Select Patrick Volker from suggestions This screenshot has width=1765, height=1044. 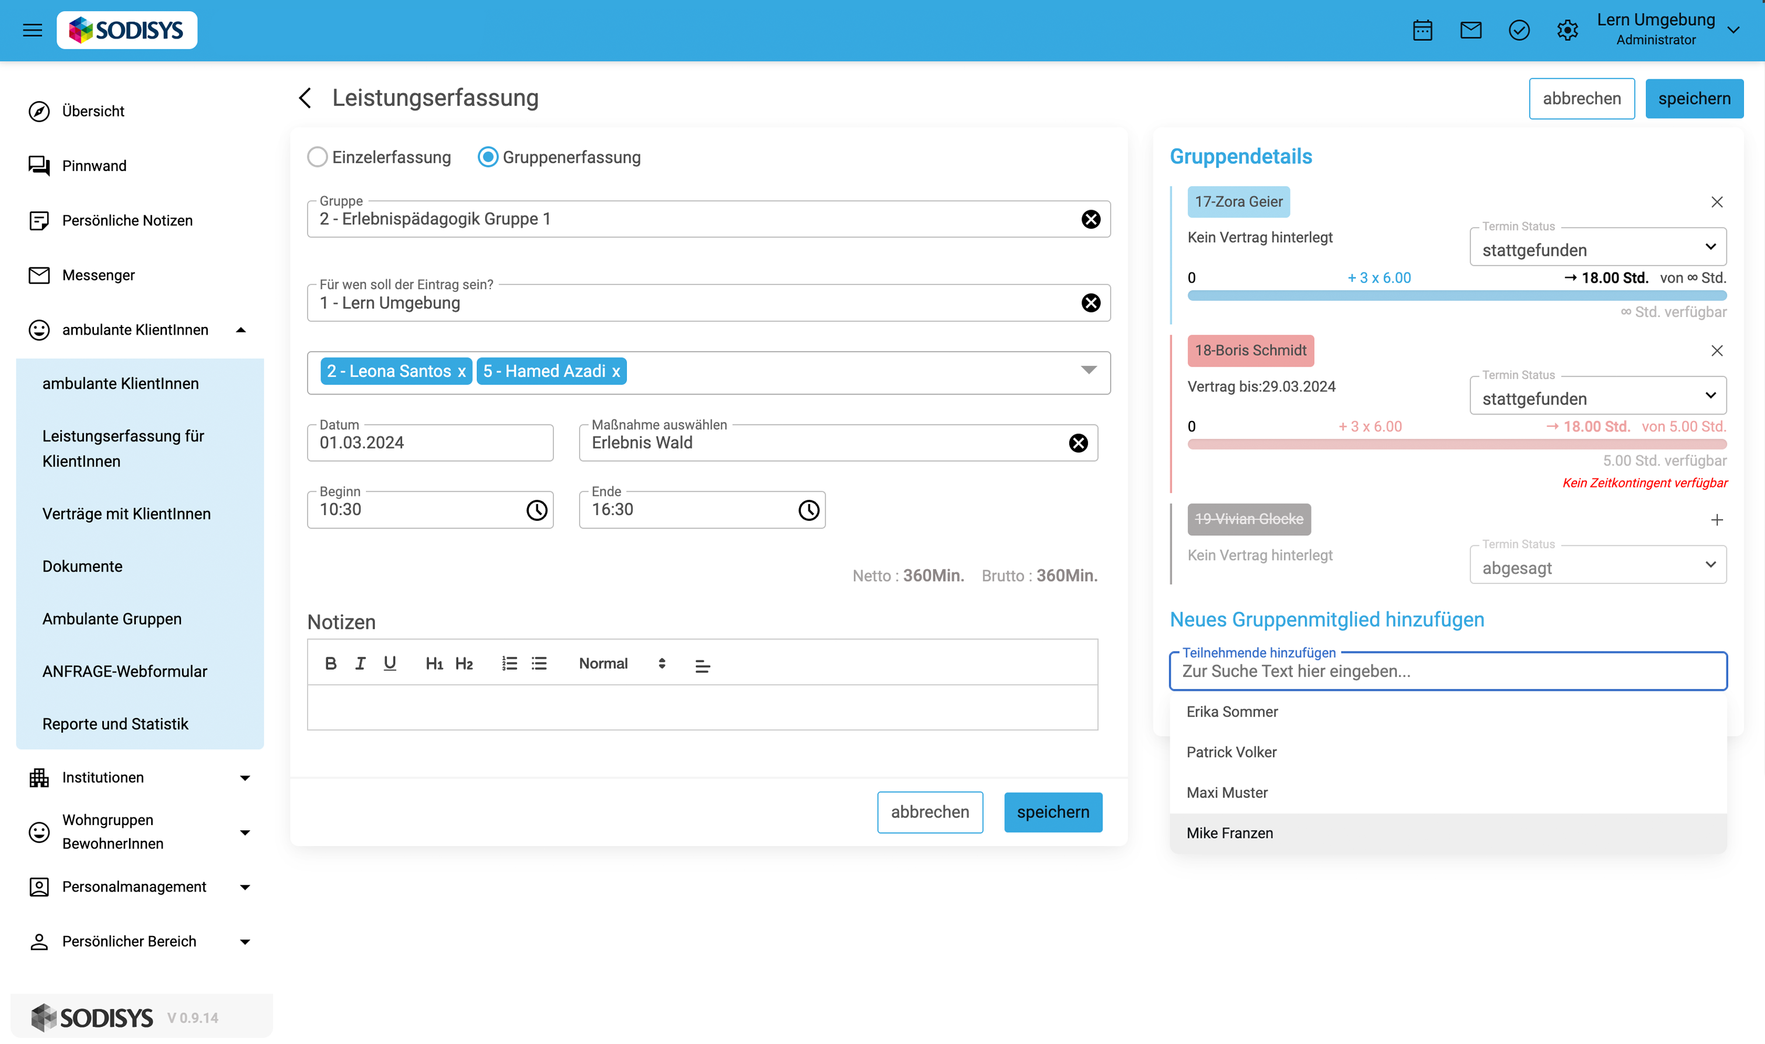point(1448,753)
